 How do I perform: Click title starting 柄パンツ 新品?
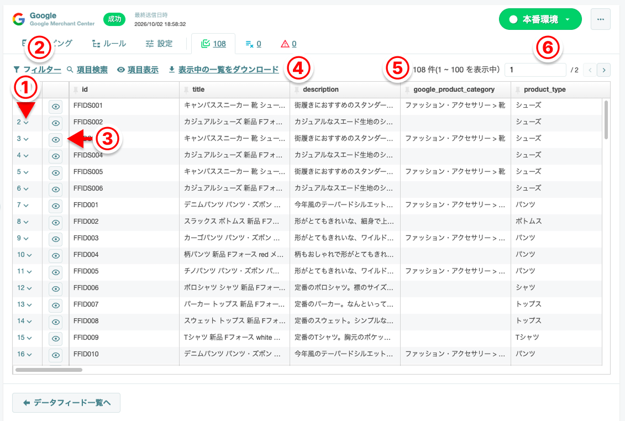234,255
